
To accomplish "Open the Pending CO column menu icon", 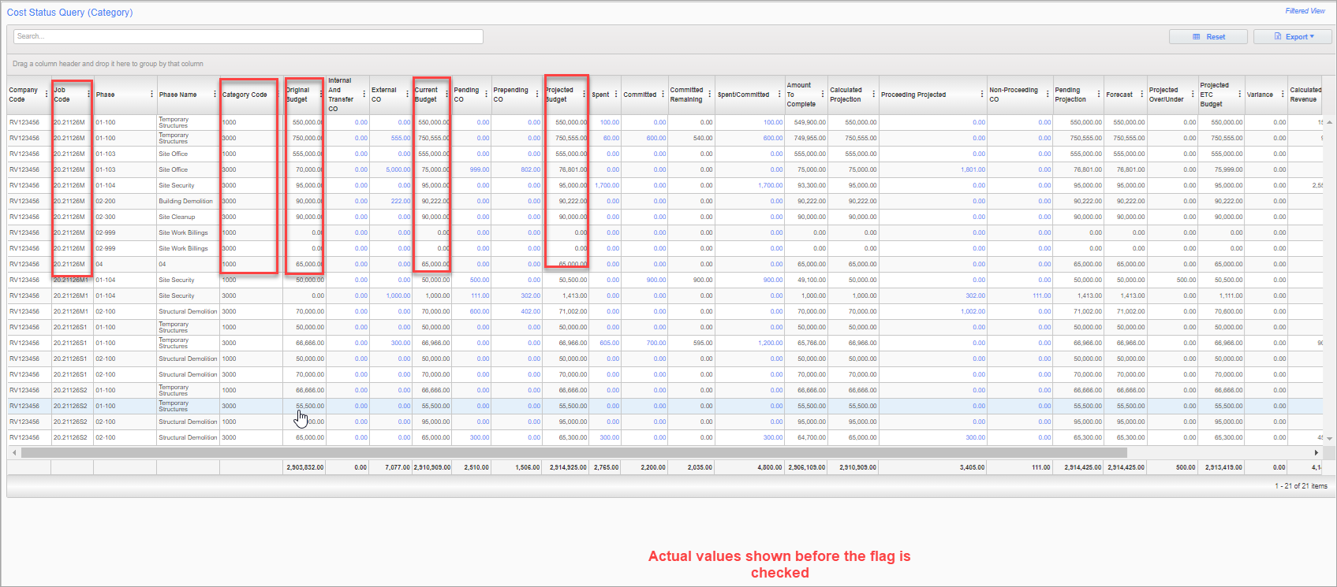I will point(486,95).
